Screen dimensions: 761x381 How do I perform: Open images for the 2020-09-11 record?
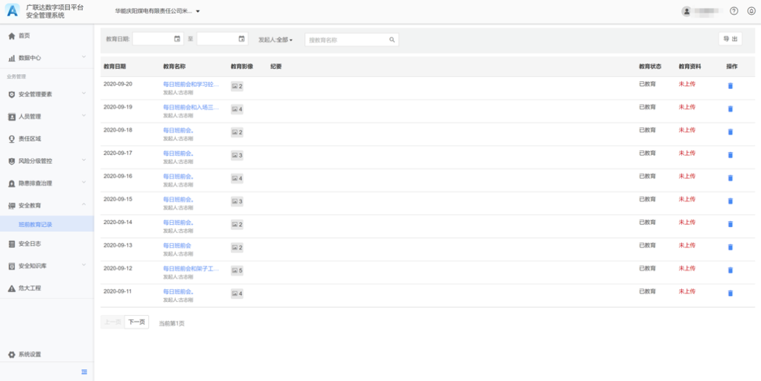tap(237, 293)
